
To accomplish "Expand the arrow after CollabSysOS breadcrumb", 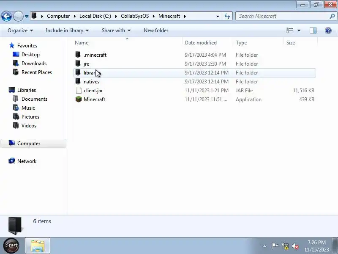I will 154,16.
